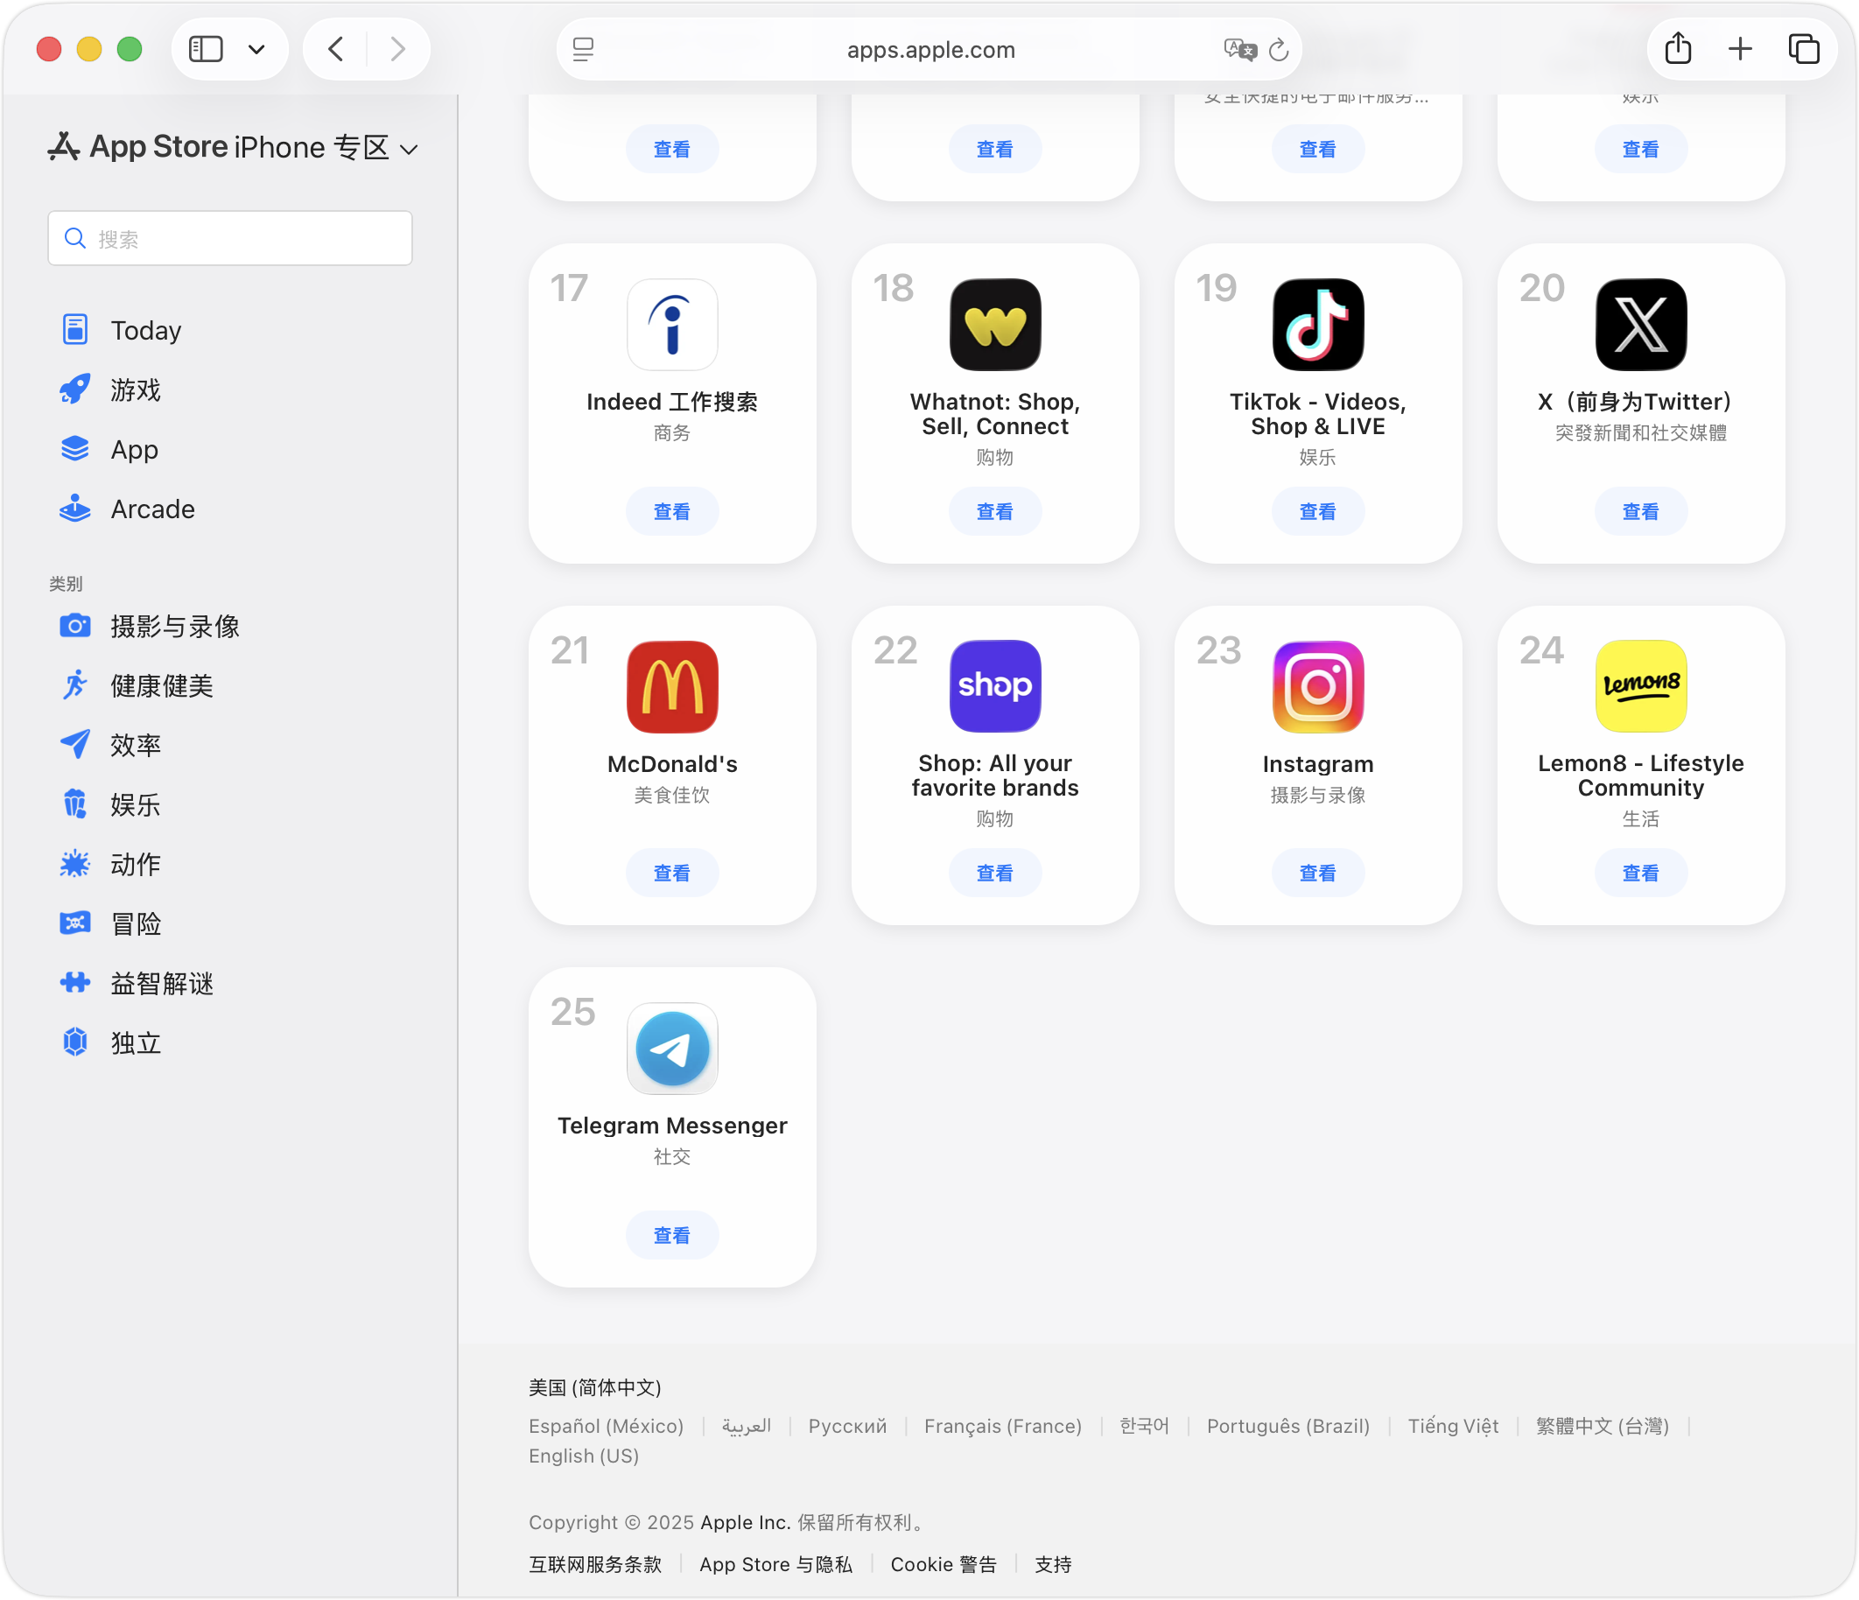Click the Lemon8 app icon

tap(1640, 686)
